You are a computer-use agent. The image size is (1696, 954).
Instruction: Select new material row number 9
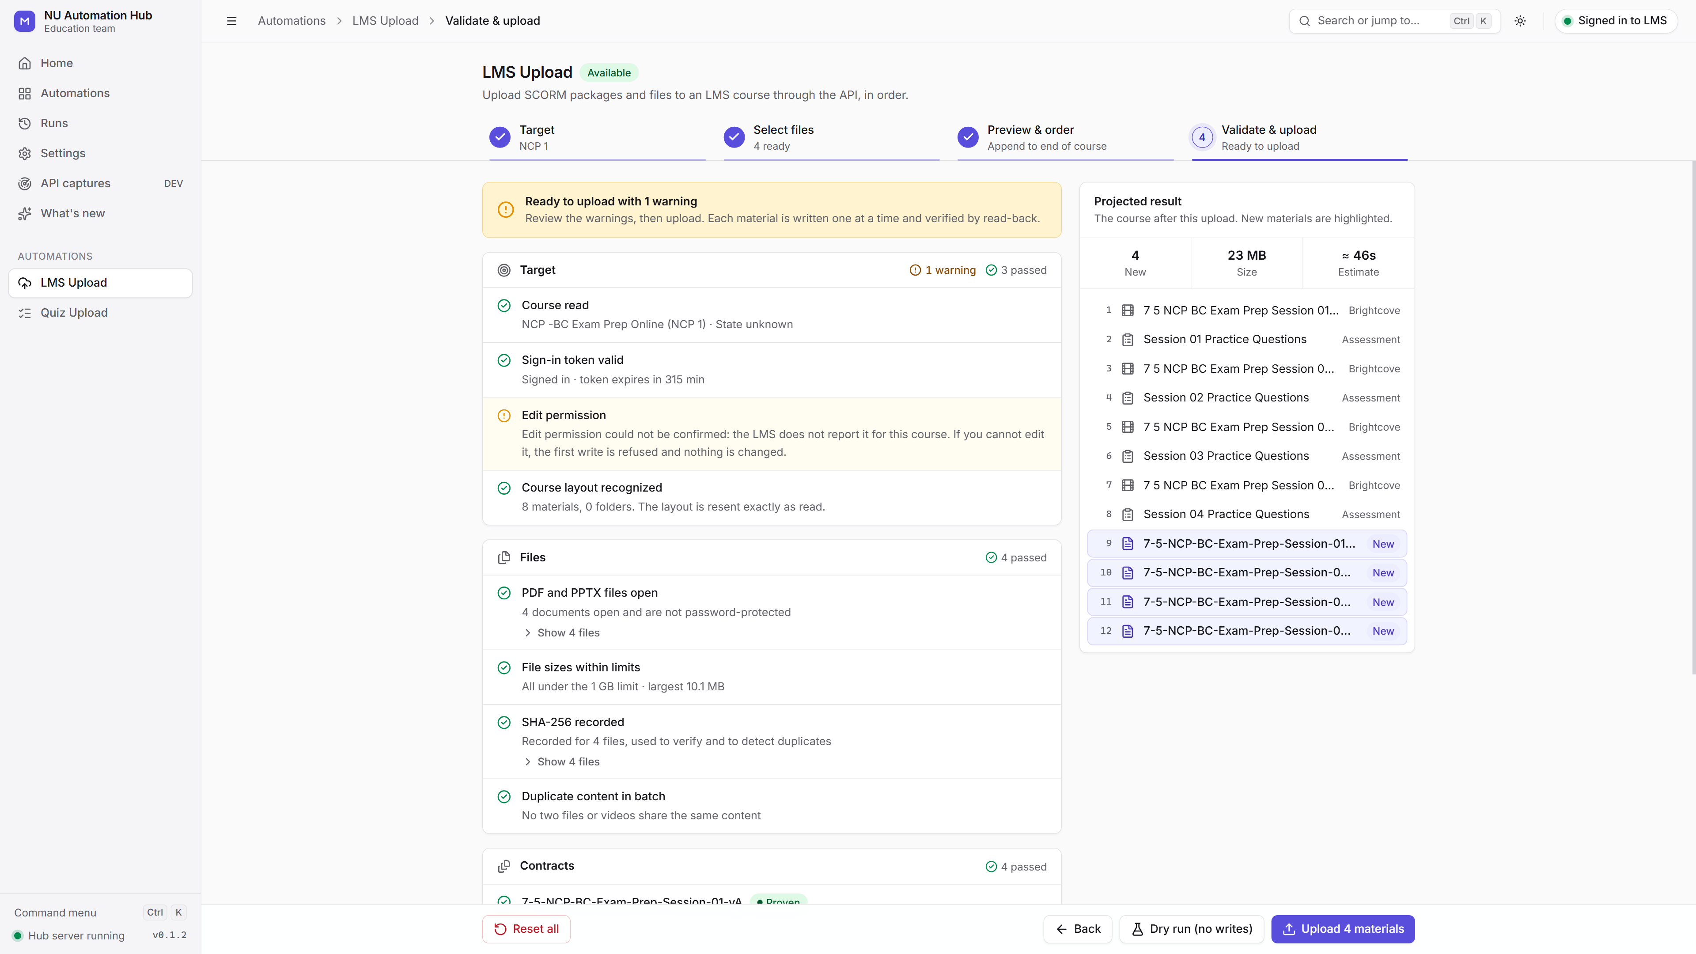click(1246, 544)
